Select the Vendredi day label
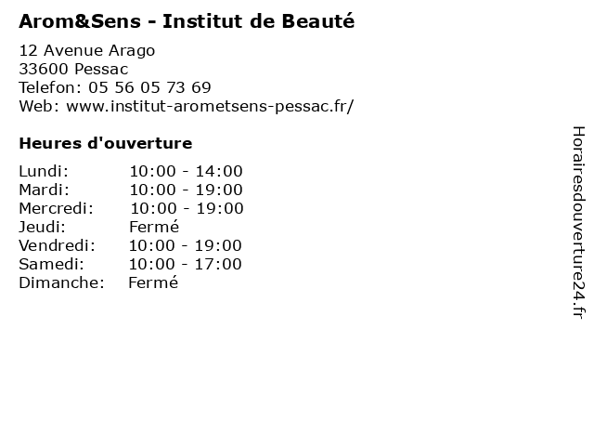This screenshot has width=594, height=446. (58, 245)
